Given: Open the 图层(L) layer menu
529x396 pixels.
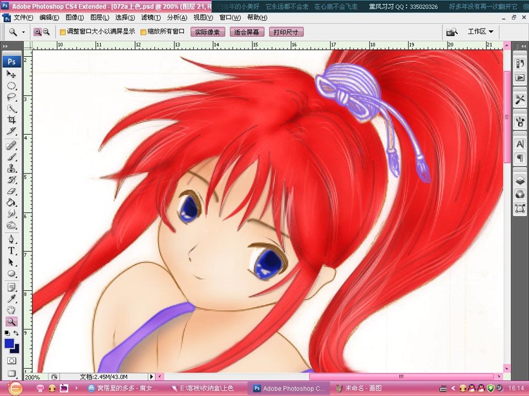Looking at the screenshot, I should [99, 17].
